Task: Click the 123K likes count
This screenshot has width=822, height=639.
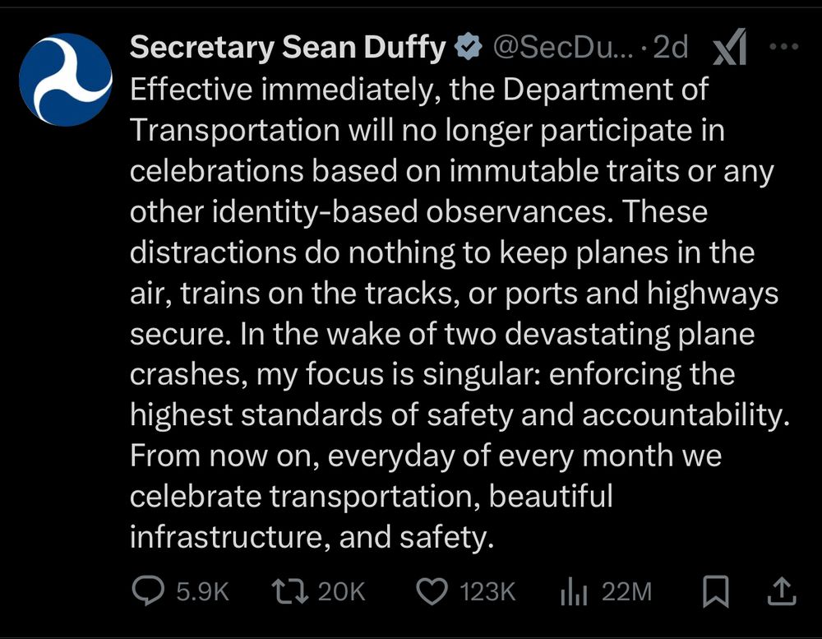Action: pos(487,591)
